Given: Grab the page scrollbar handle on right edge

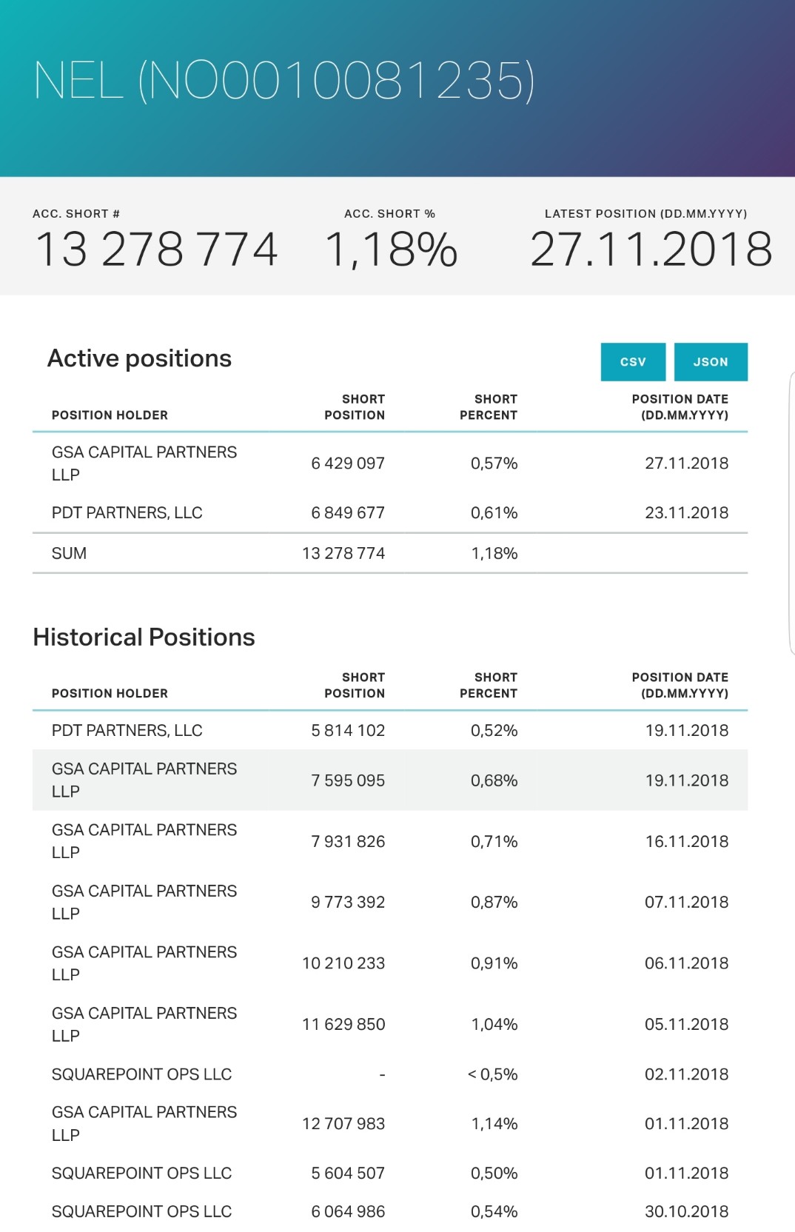Looking at the screenshot, I should pyautogui.click(x=791, y=514).
